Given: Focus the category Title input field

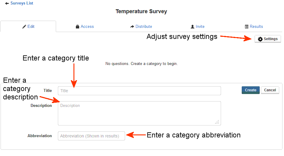Looking at the screenshot, I should click(139, 91).
